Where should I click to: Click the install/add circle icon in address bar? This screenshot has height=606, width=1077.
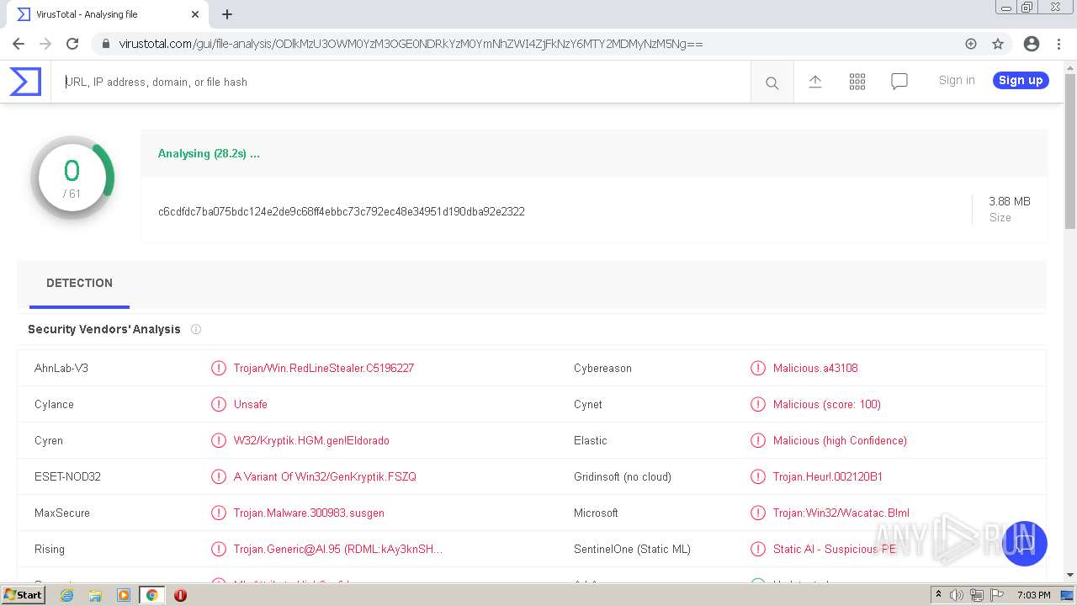(971, 44)
